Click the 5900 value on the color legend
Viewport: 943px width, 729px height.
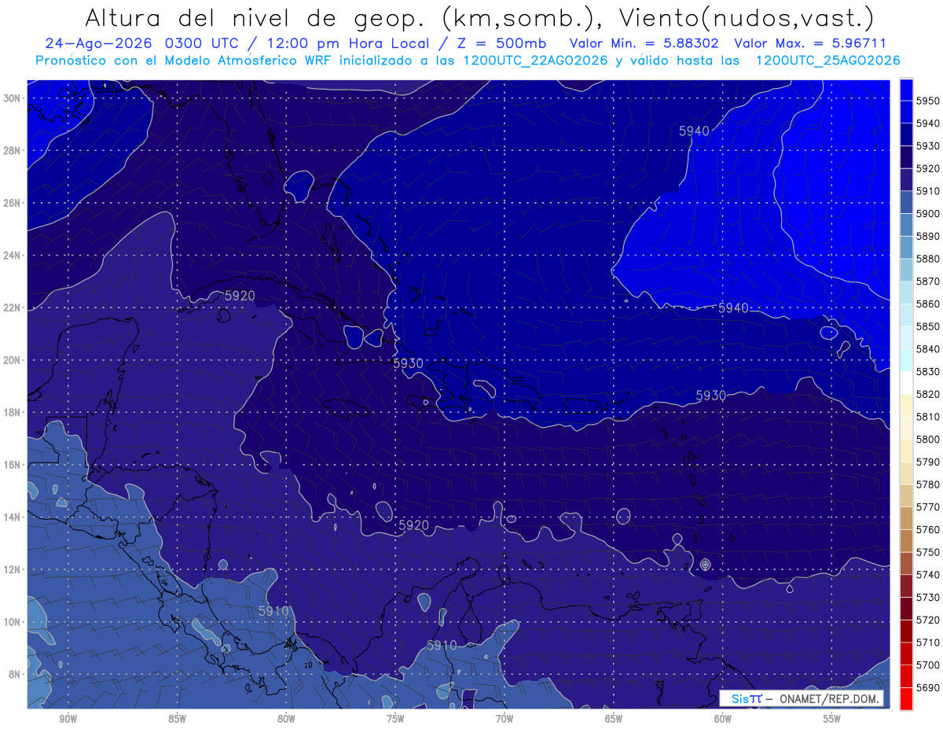928,213
